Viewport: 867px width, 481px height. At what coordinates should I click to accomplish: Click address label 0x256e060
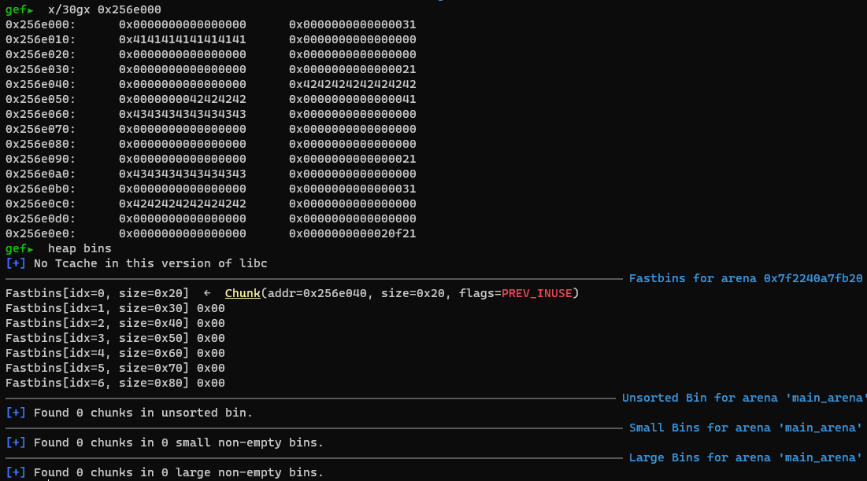click(x=40, y=114)
